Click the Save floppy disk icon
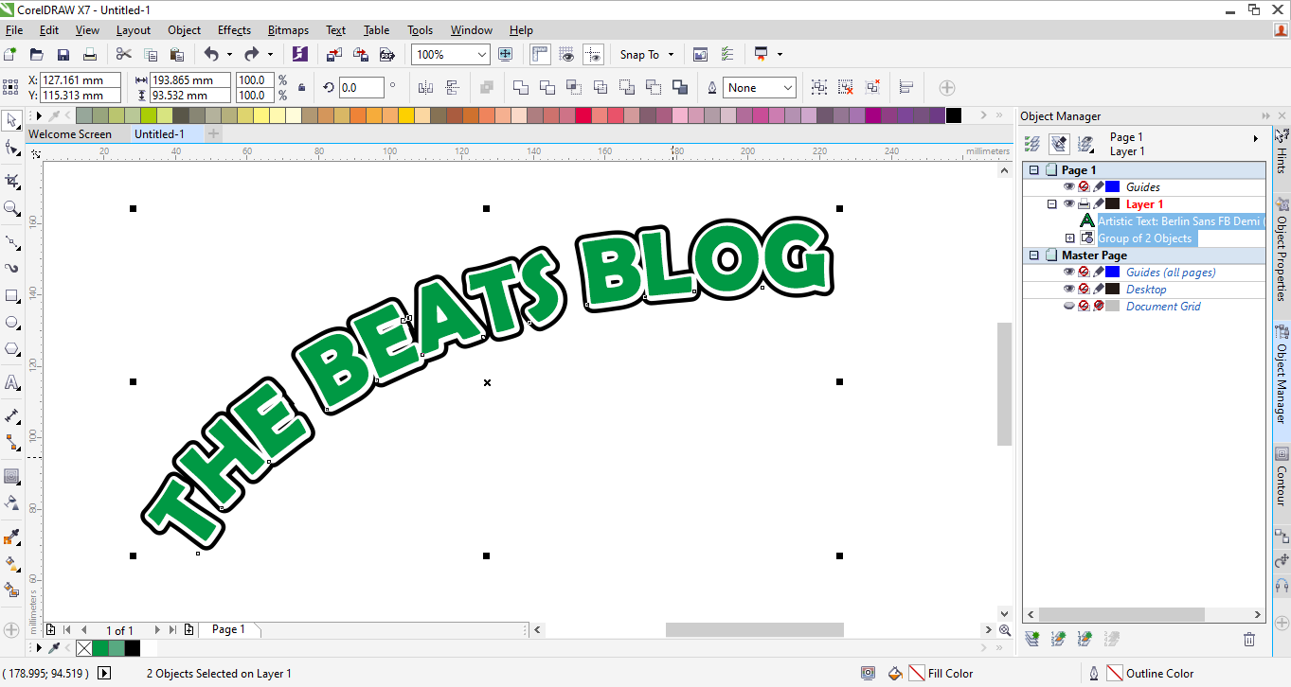The image size is (1291, 687). pyautogui.click(x=63, y=55)
